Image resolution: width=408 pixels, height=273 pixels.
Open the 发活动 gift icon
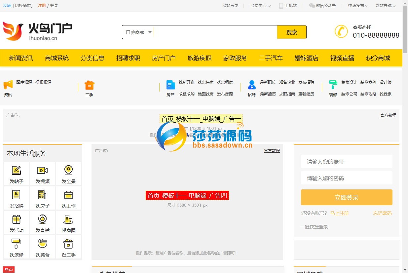(16, 219)
